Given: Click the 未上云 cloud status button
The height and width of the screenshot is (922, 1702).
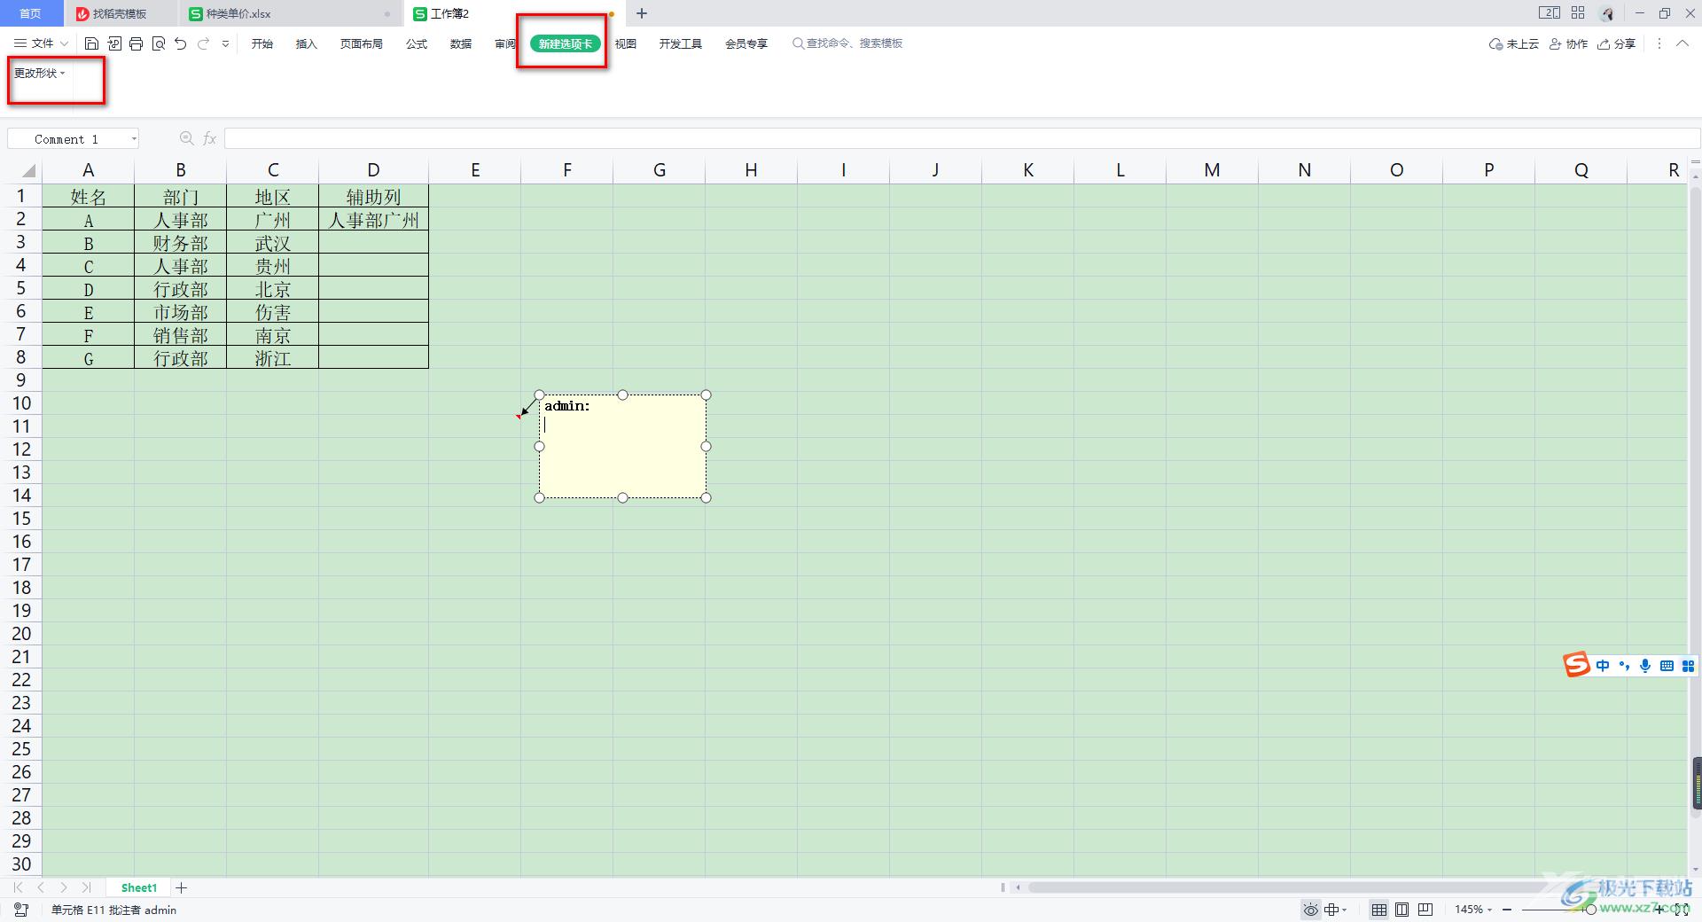Looking at the screenshot, I should (1514, 43).
